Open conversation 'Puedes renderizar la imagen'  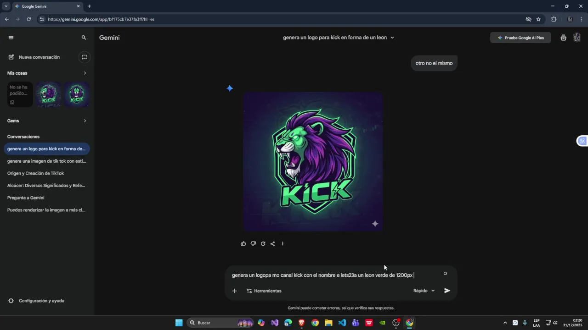(46, 210)
